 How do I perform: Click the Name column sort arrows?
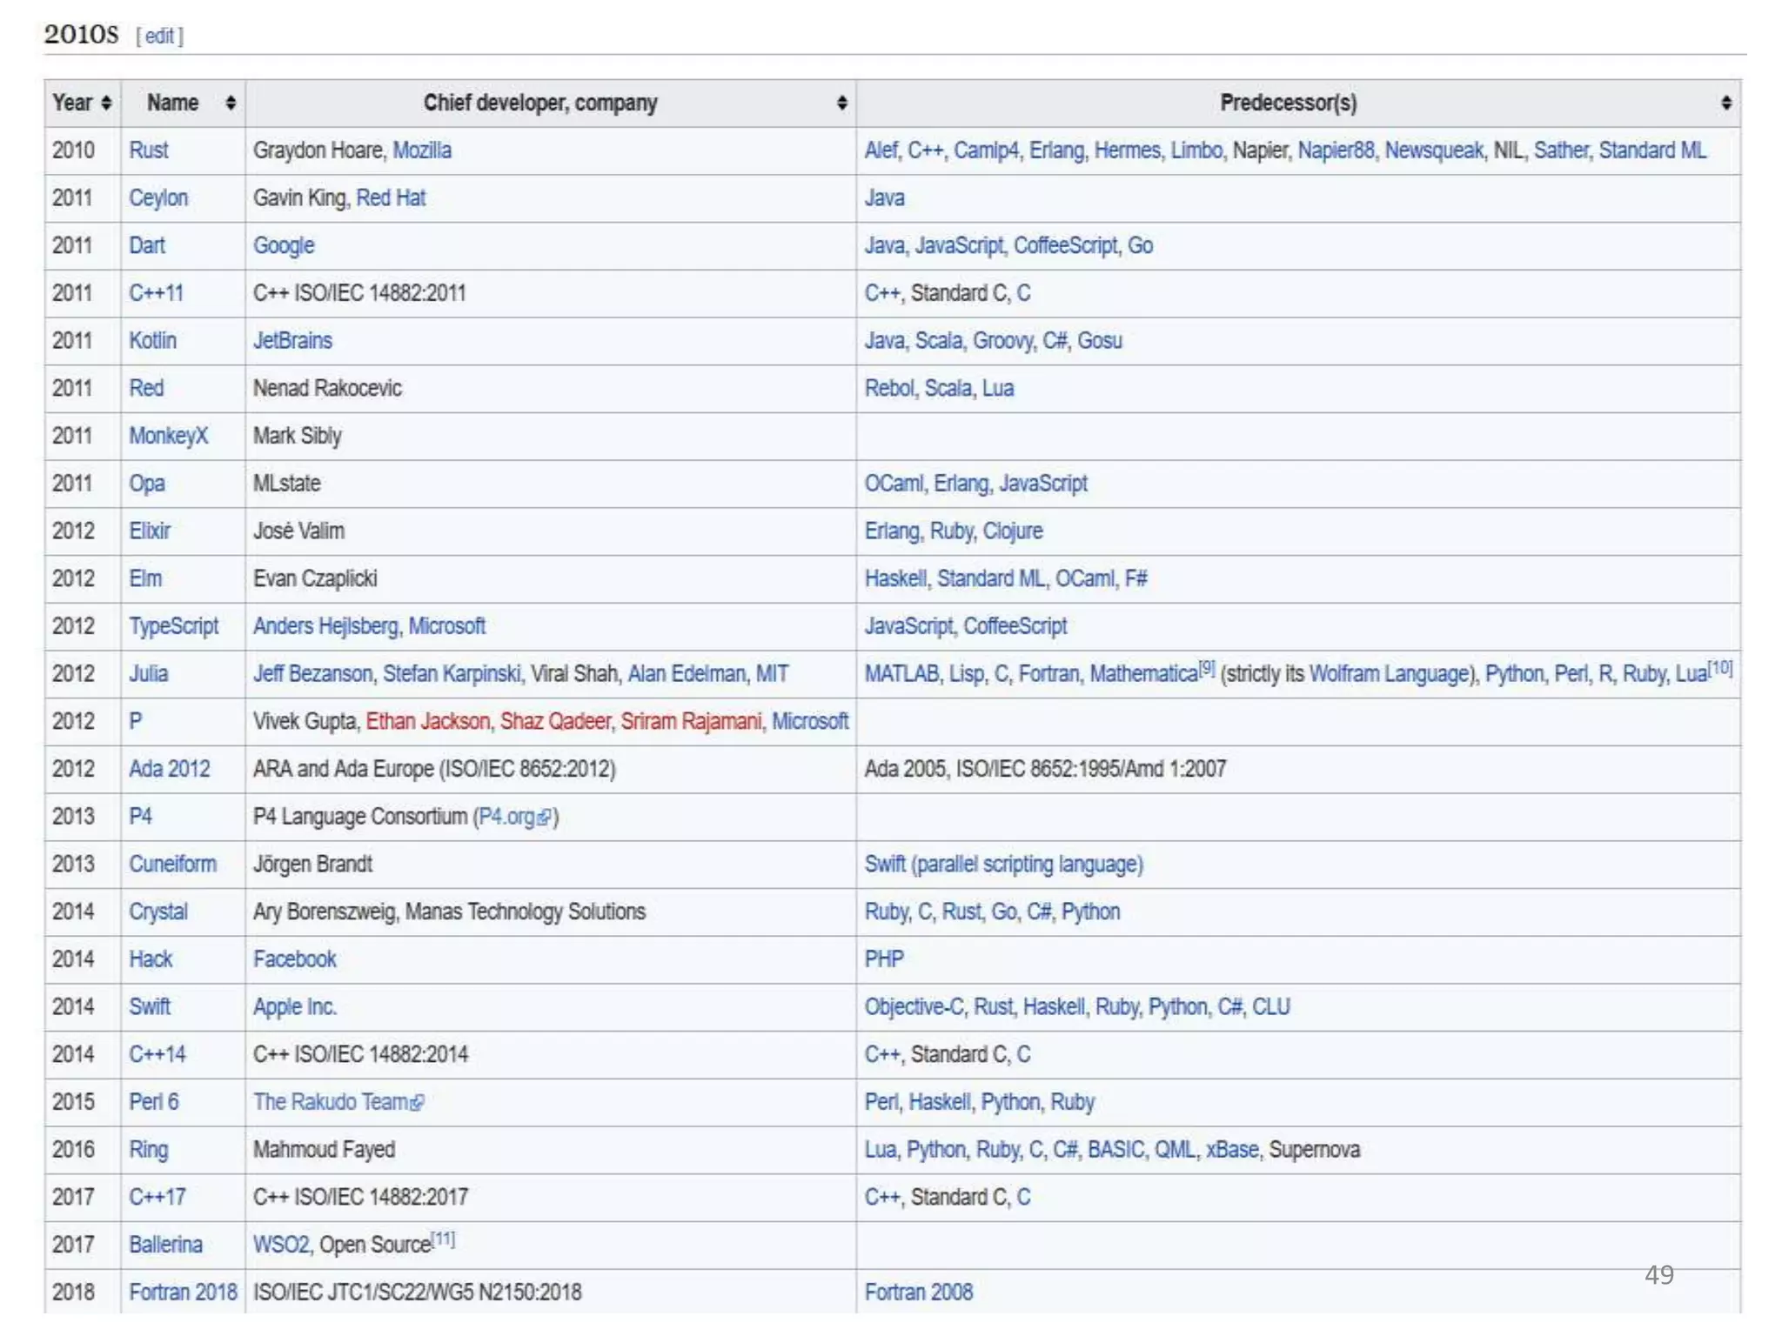(x=231, y=103)
